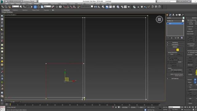197x111 pixels.
Task: Select the Linear new vertex type radio
Action: [x=188, y=22]
